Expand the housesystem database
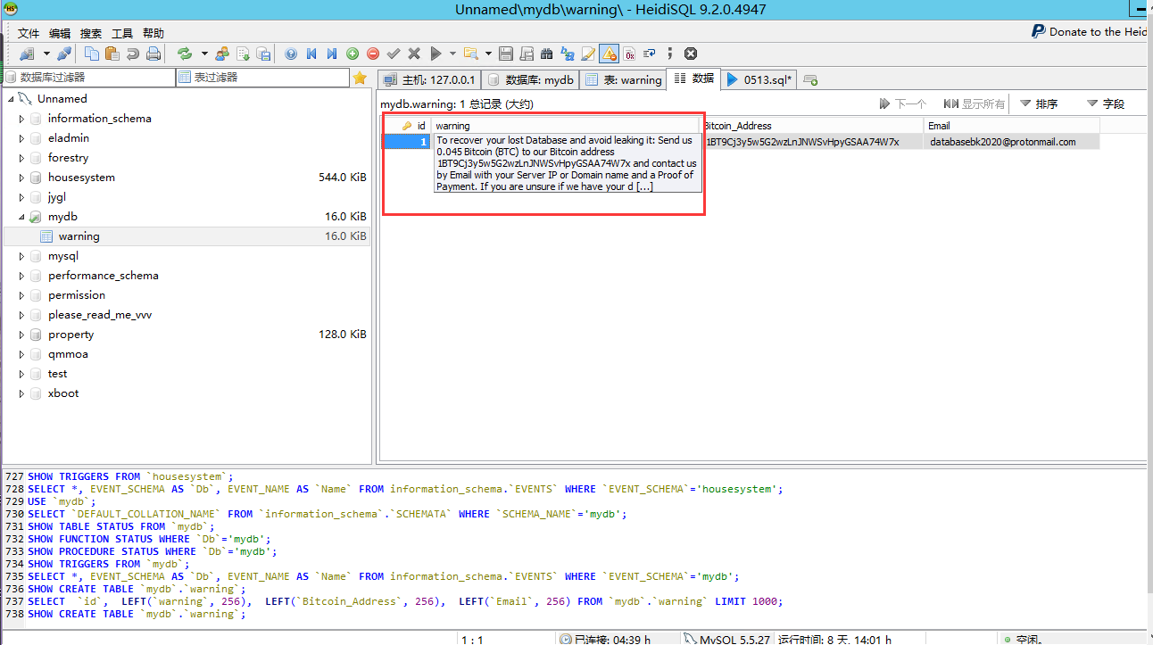This screenshot has width=1153, height=645. point(21,178)
